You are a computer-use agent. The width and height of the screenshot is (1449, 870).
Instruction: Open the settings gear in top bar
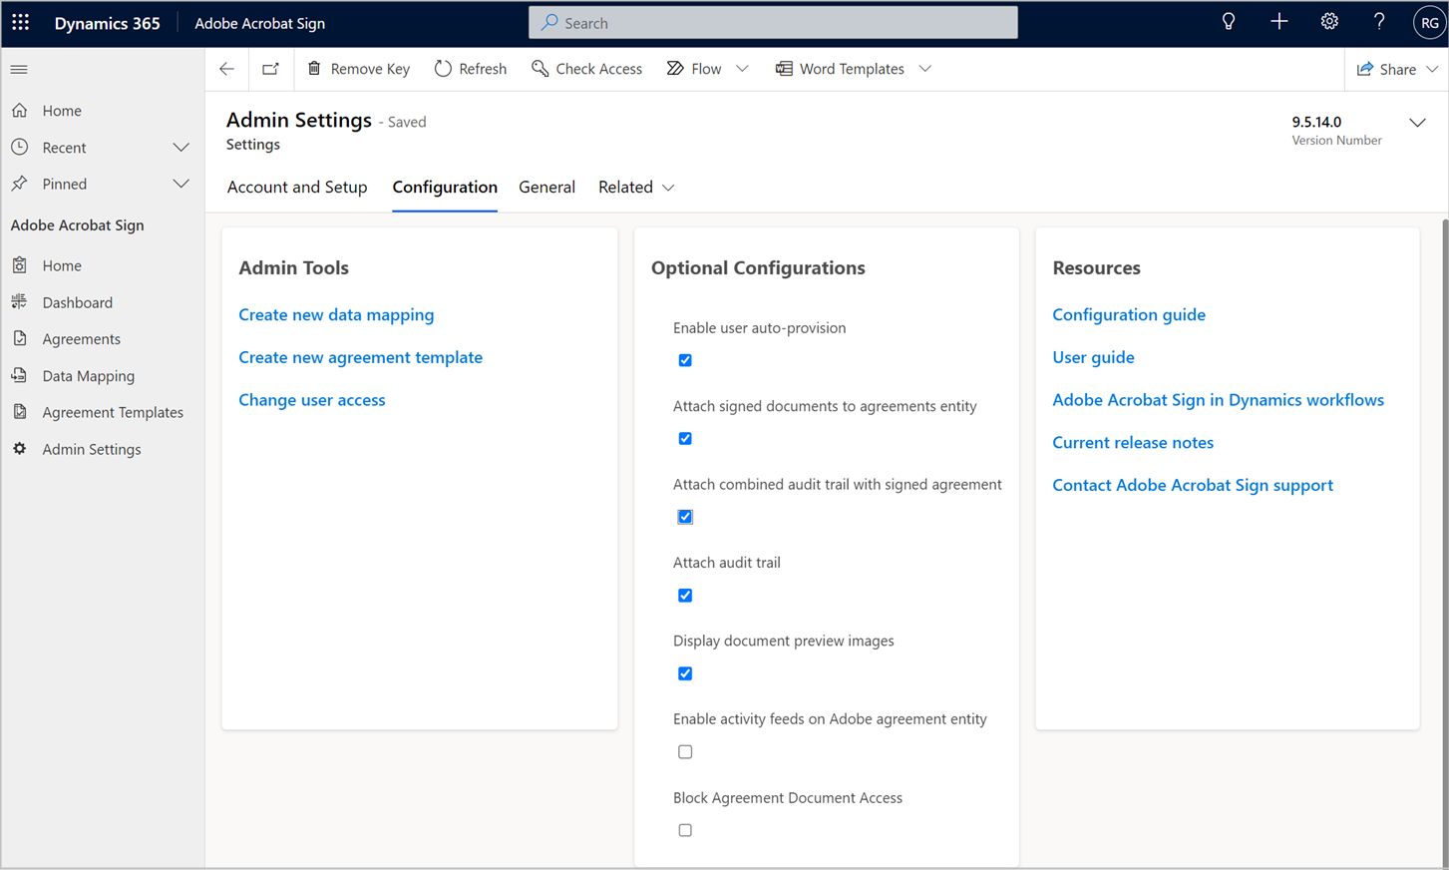point(1329,22)
